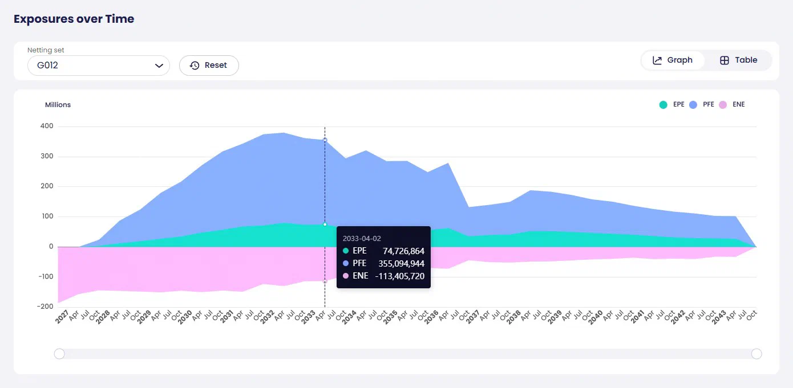The image size is (793, 388).
Task: Click the EPE data point marker on the dashed line
Action: point(325,224)
